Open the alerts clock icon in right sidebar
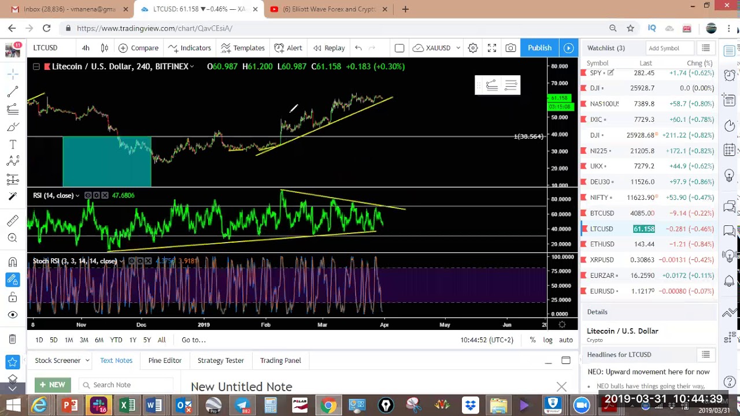This screenshot has width=740, height=416. 730,75
